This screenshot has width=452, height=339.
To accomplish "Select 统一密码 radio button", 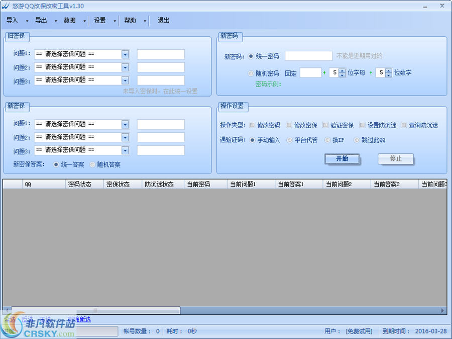I will click(251, 56).
